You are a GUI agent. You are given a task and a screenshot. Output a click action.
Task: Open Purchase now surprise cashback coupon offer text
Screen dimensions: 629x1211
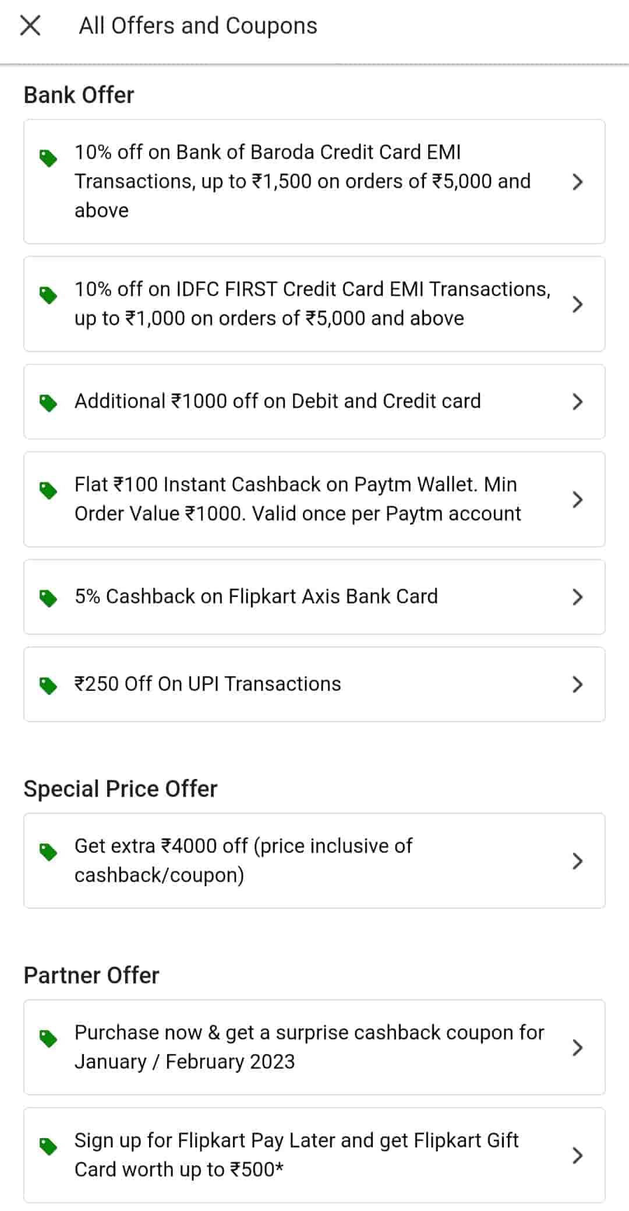309,1047
